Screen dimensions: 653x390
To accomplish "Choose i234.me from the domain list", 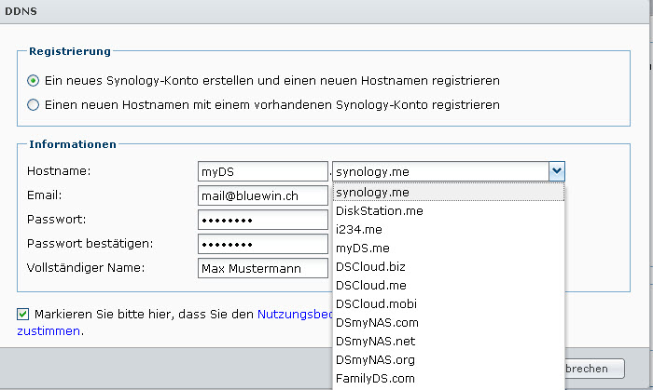I will [x=449, y=230].
